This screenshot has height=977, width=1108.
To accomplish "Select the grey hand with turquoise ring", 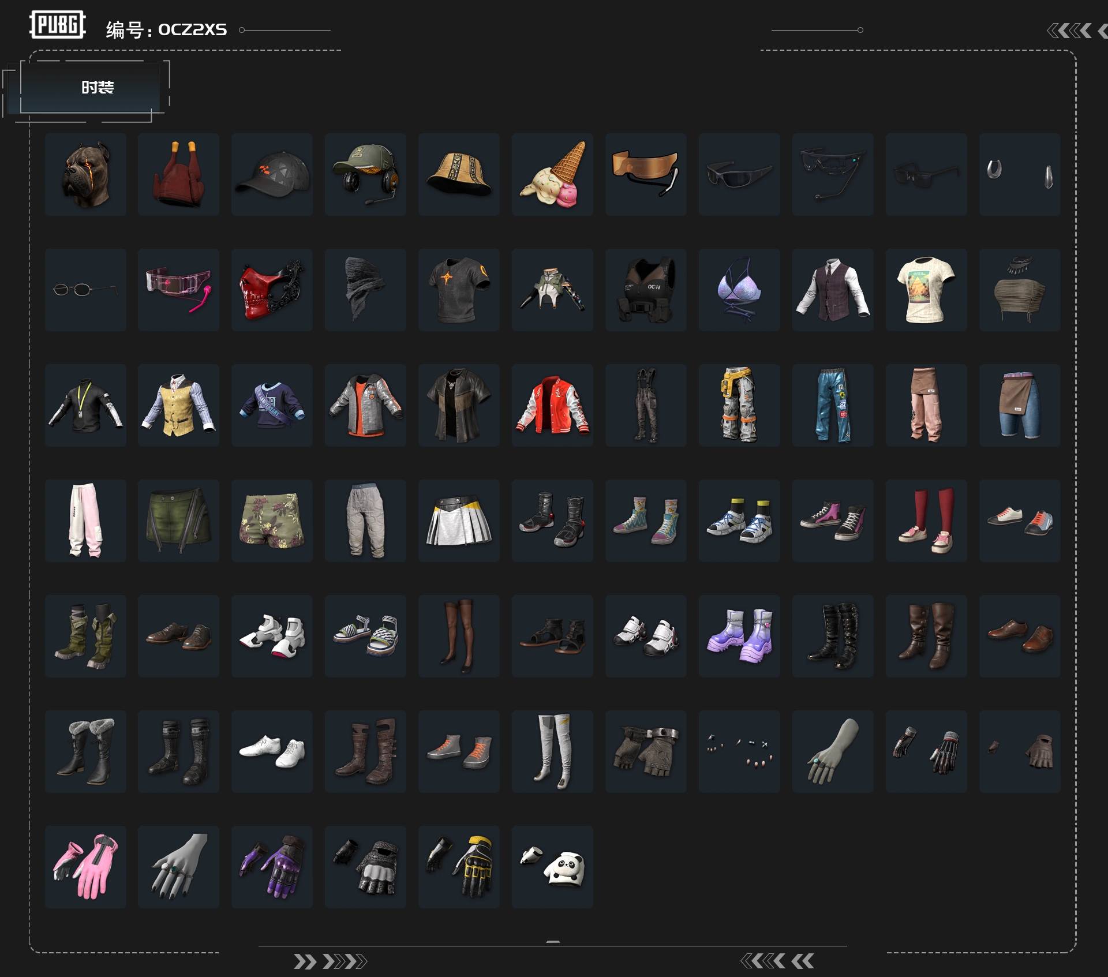I will coord(833,751).
